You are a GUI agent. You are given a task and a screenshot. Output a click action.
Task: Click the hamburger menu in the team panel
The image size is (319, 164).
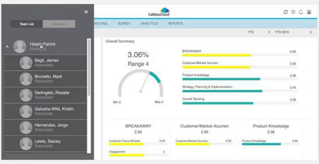coord(86,12)
